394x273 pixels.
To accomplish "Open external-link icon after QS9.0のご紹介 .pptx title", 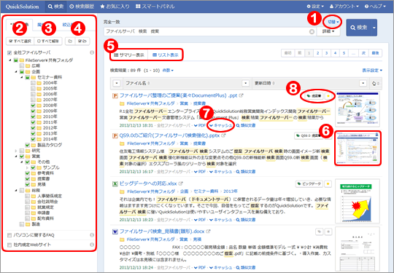I will point(223,135).
